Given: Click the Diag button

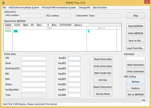Looking at the screenshot, I should (136, 16).
